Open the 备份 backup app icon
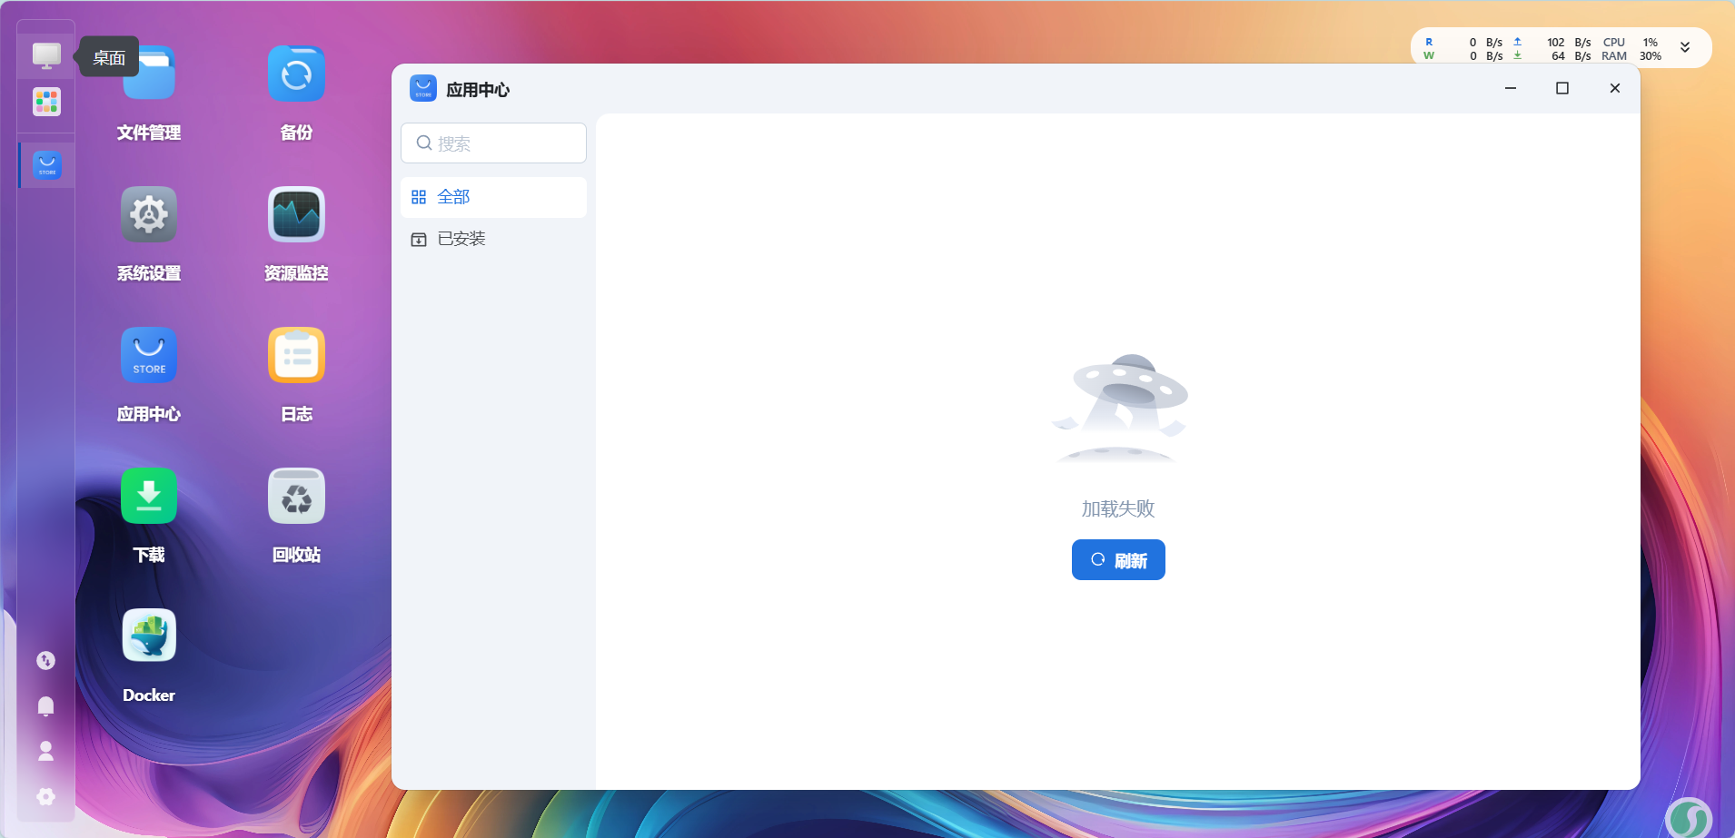Screen dimensions: 1735x838 [x=296, y=74]
